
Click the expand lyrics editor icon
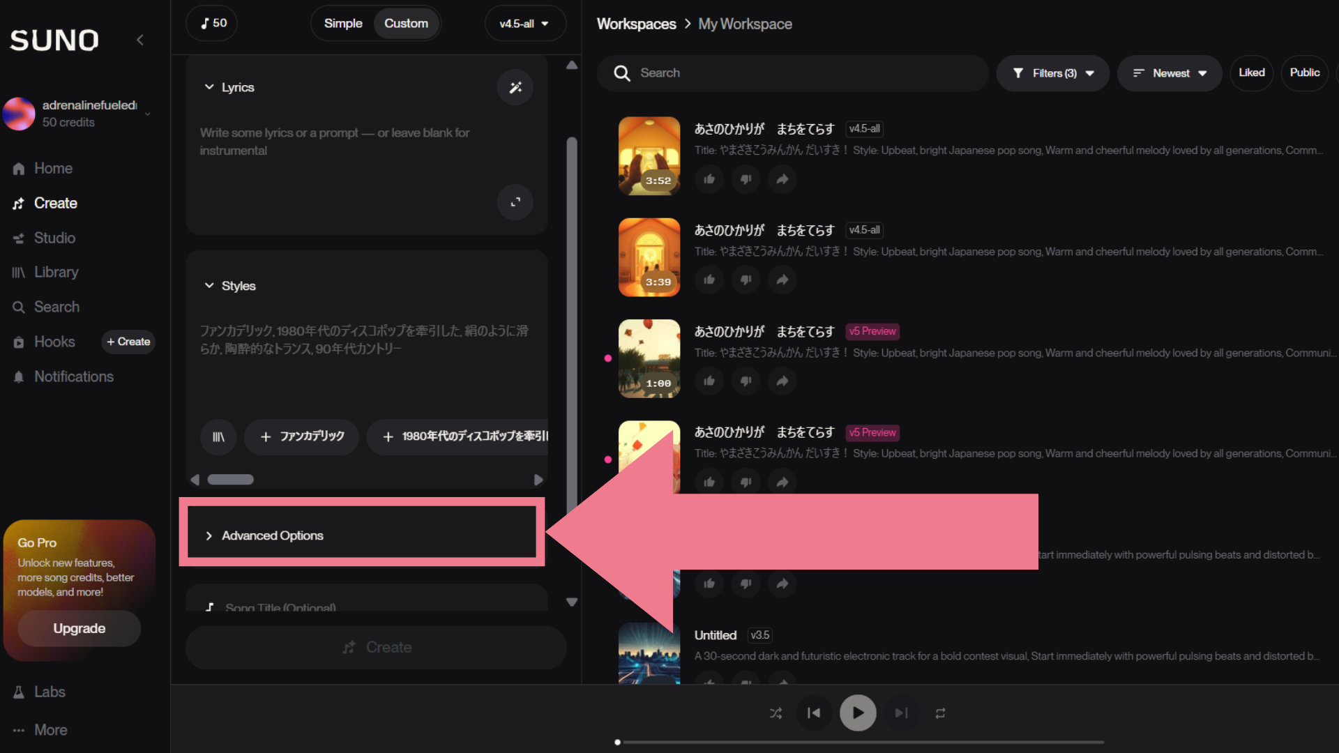pos(515,202)
